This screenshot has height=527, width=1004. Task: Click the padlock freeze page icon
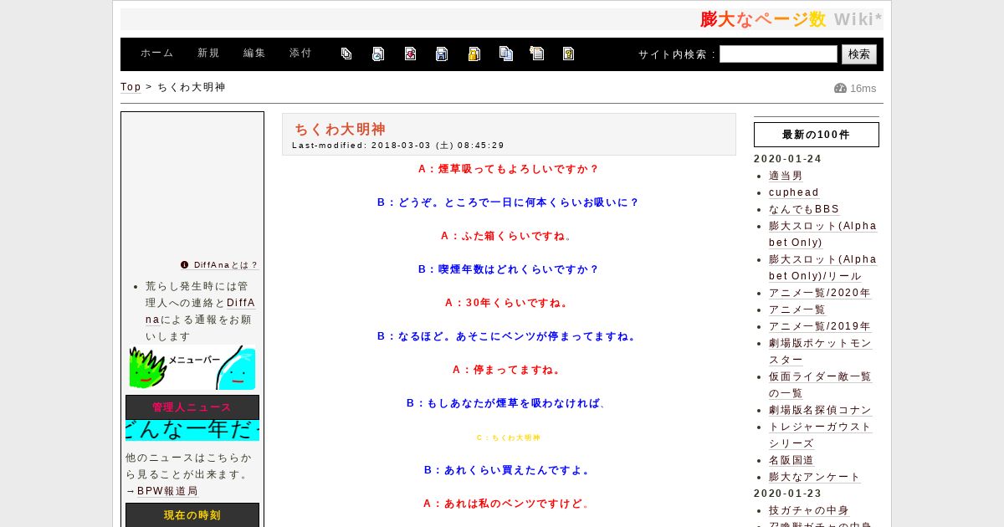pos(474,54)
